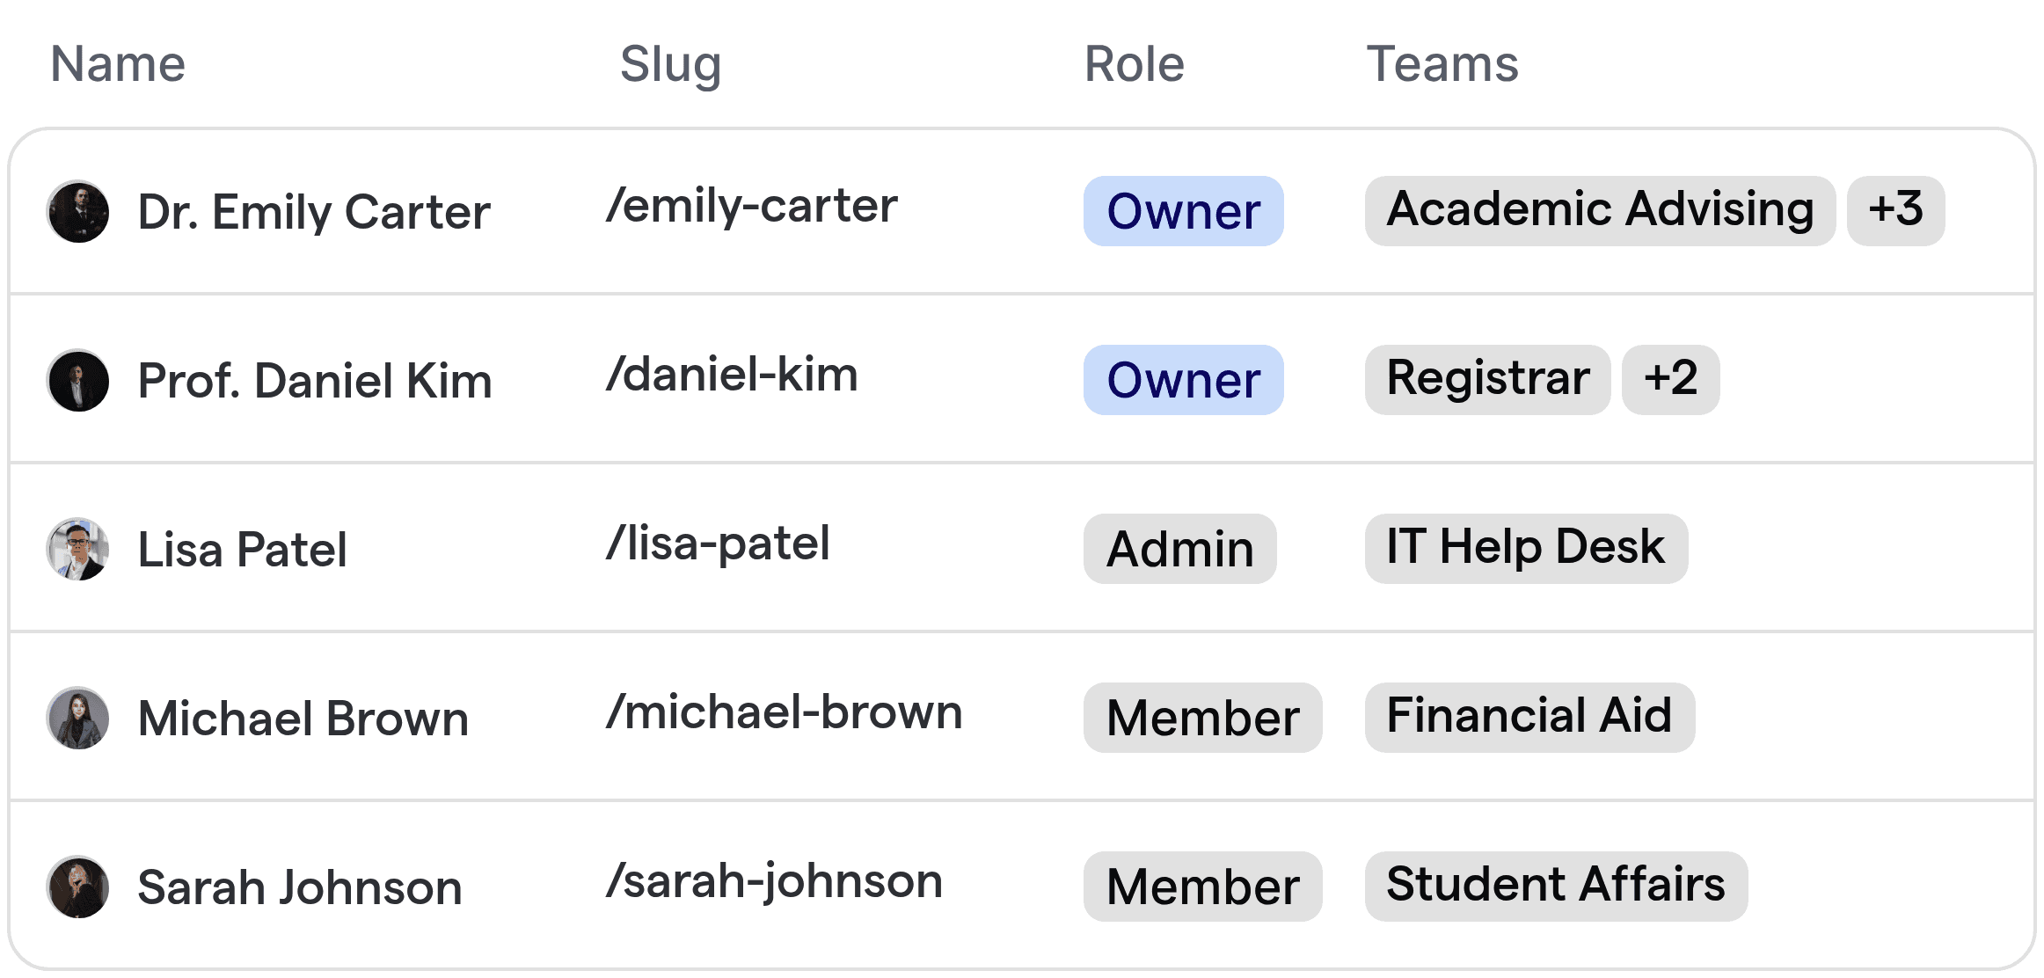The height and width of the screenshot is (978, 2044).
Task: Click the Teams column header
Action: [1442, 63]
